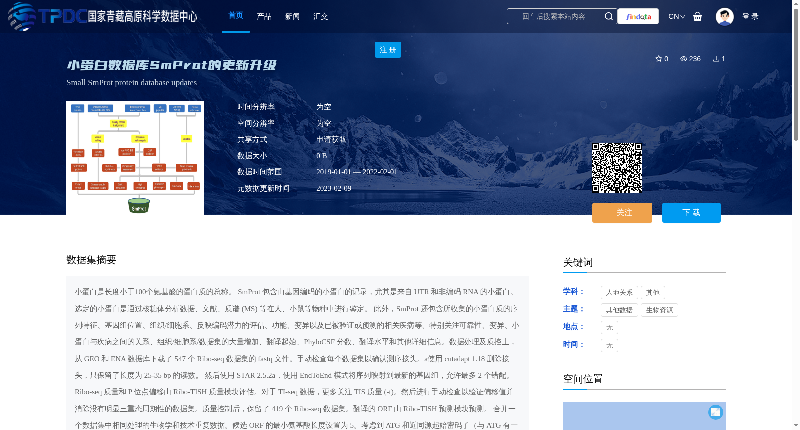800x430 pixels.
Task: Click the 2023-02-09 metadata update date
Action: pos(334,188)
